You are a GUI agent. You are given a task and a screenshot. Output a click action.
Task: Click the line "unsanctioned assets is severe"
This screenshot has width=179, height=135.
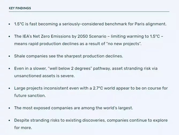click(x=44, y=76)
